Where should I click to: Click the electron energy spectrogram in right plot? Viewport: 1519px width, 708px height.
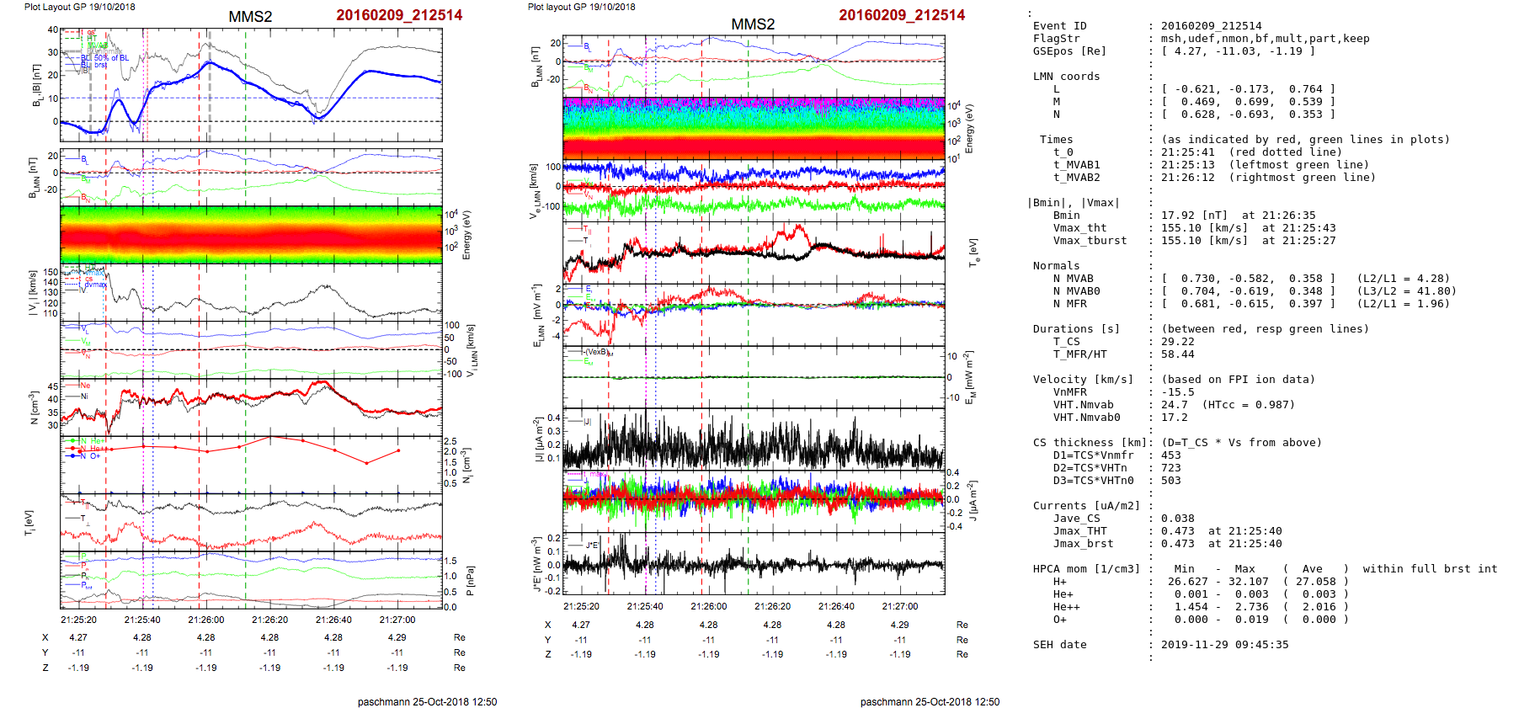[753, 129]
